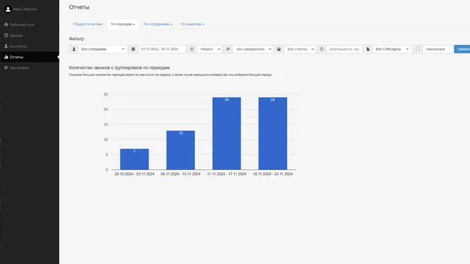
Task: Click the blue Применить button
Action: 462,49
